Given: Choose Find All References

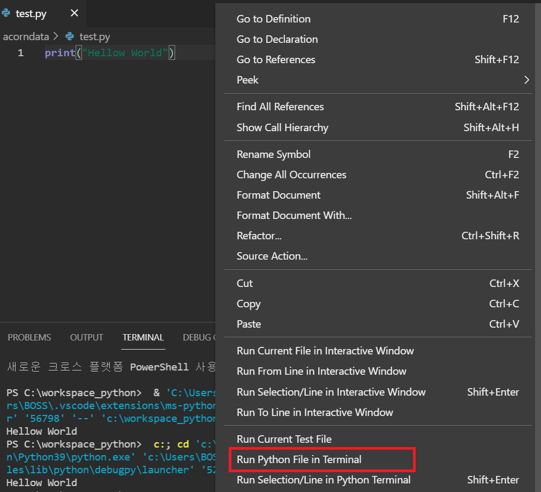Looking at the screenshot, I should (x=280, y=107).
